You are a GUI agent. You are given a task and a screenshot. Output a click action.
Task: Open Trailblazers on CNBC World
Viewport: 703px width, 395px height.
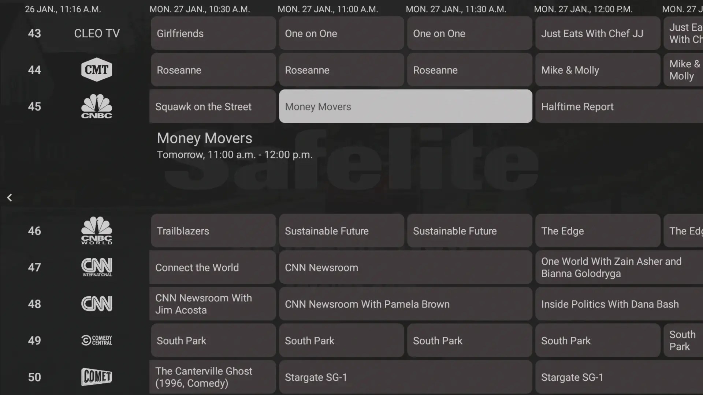tap(213, 231)
